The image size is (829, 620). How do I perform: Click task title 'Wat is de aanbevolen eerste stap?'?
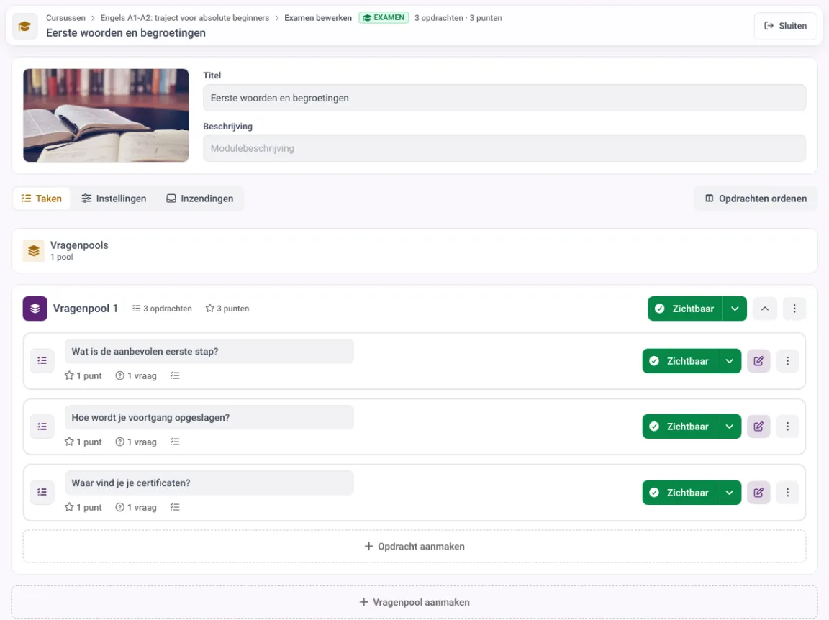click(x=209, y=352)
